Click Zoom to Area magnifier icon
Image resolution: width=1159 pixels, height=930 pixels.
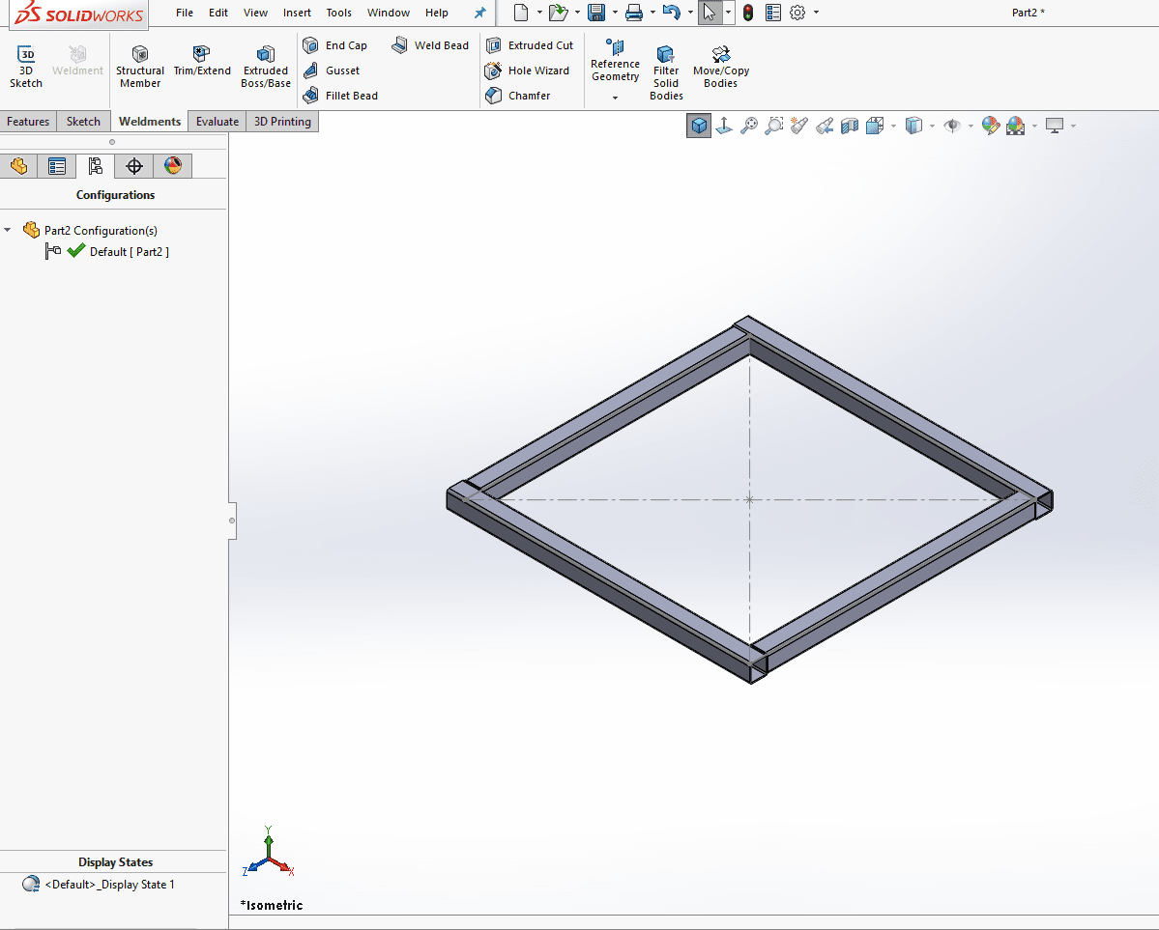tap(774, 126)
